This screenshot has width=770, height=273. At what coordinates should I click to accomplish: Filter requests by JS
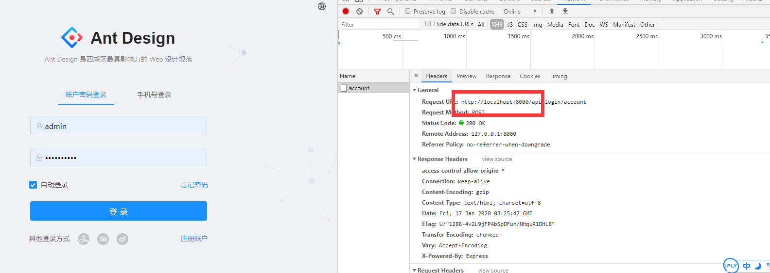coord(510,24)
